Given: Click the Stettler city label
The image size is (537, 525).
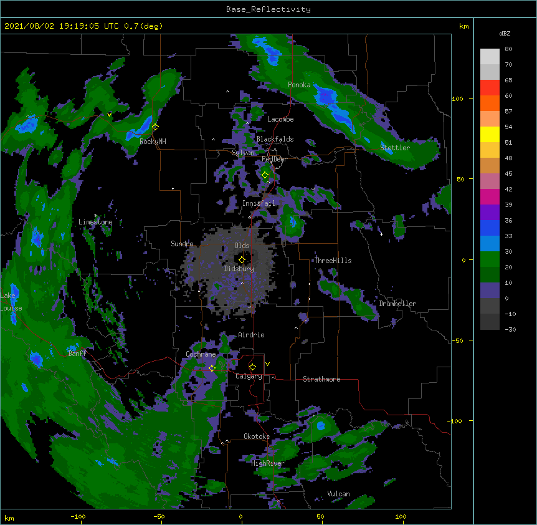Looking at the screenshot, I should tap(395, 148).
